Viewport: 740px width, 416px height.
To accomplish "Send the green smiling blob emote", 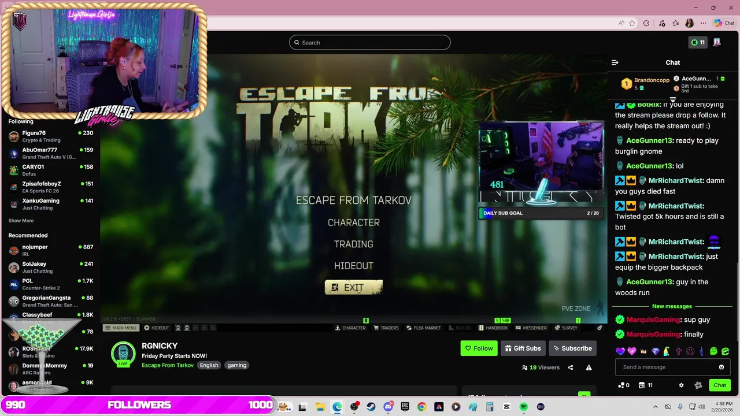I will click(x=713, y=351).
